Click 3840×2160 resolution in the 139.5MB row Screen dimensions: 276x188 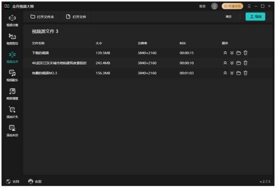pos(147,53)
